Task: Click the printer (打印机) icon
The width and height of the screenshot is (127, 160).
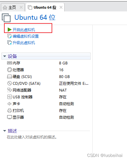Action: tap(10, 110)
